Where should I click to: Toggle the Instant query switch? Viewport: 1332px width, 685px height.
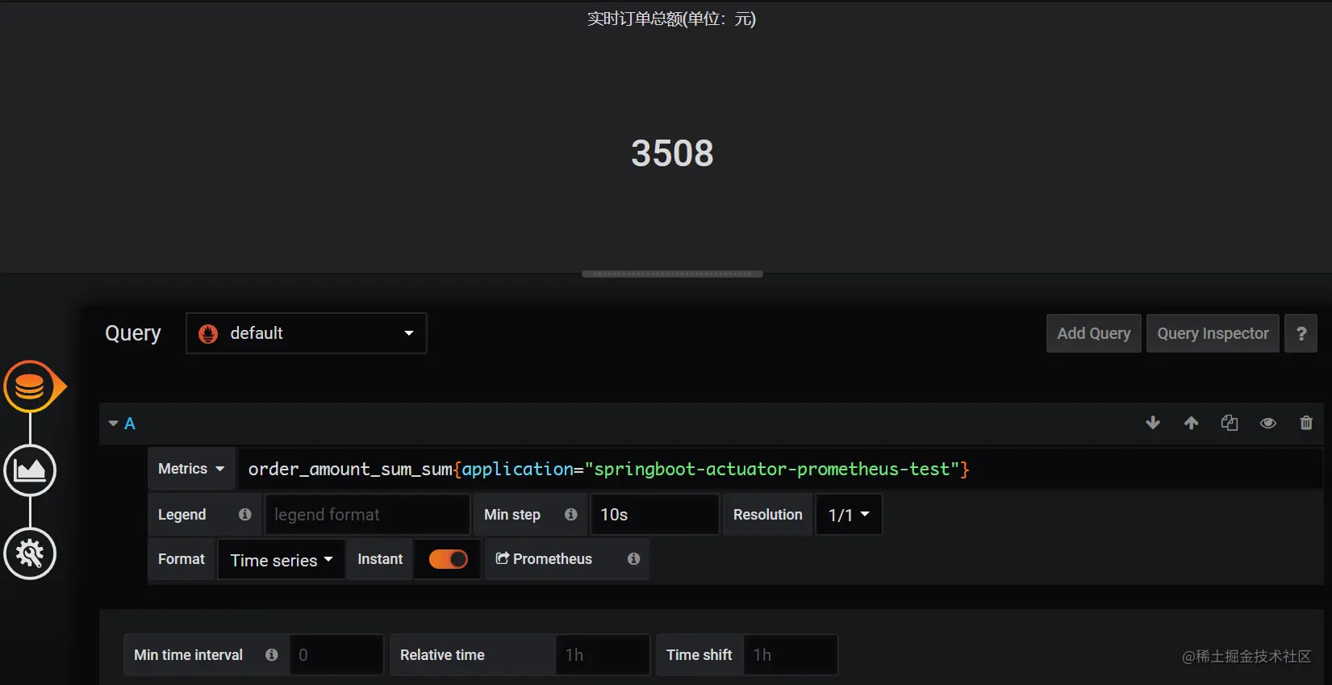pos(448,558)
